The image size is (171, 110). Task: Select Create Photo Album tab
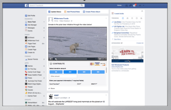(x=91, y=12)
